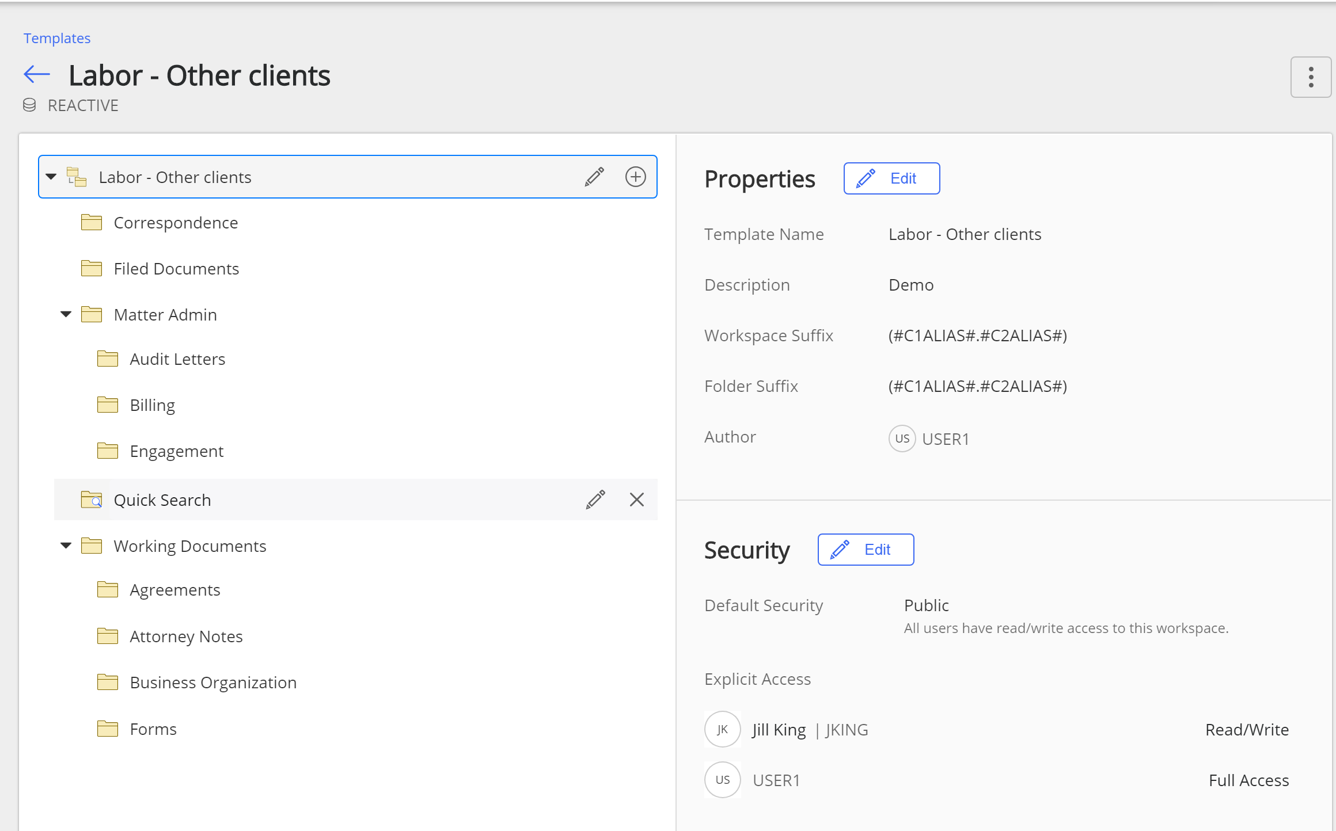This screenshot has height=831, width=1336.
Task: Click the pencil icon on the Quick Search row
Action: 595,500
